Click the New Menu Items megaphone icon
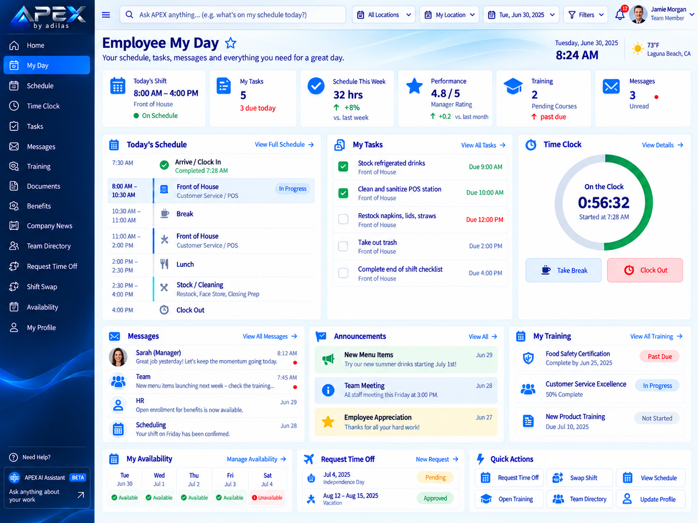 (x=328, y=359)
